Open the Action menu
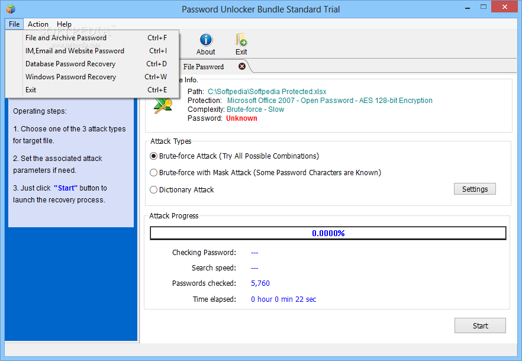Screen dimensions: 522x361 38,24
